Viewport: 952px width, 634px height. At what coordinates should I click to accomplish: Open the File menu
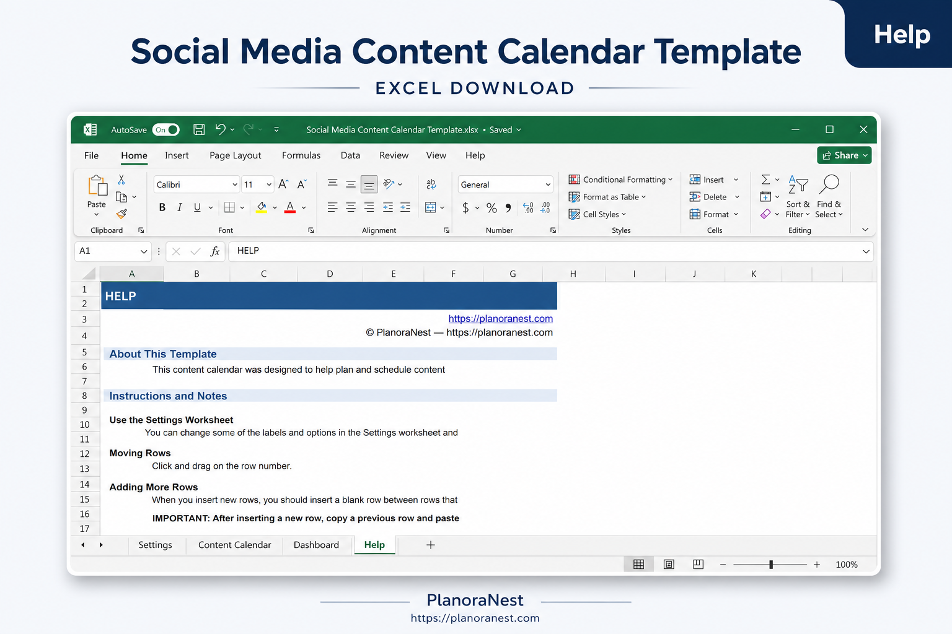pos(91,155)
